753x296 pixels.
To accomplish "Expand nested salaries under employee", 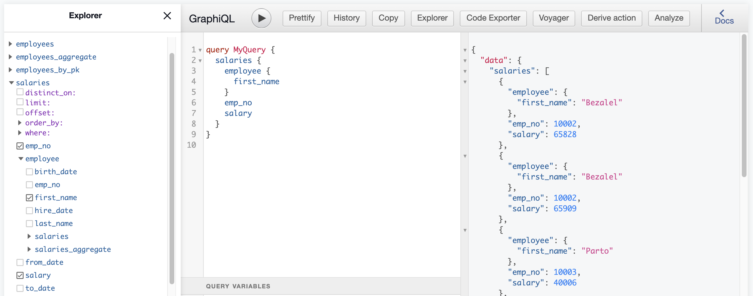I will tap(29, 236).
